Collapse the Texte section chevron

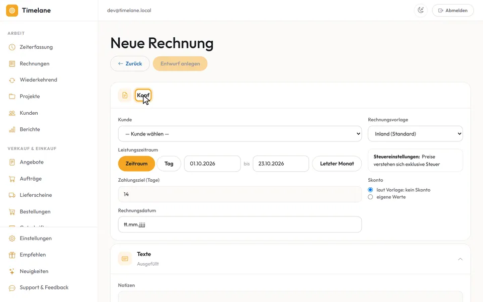tap(460, 259)
